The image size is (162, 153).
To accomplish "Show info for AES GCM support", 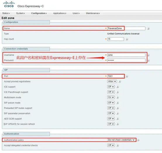I will pos(118,119).
